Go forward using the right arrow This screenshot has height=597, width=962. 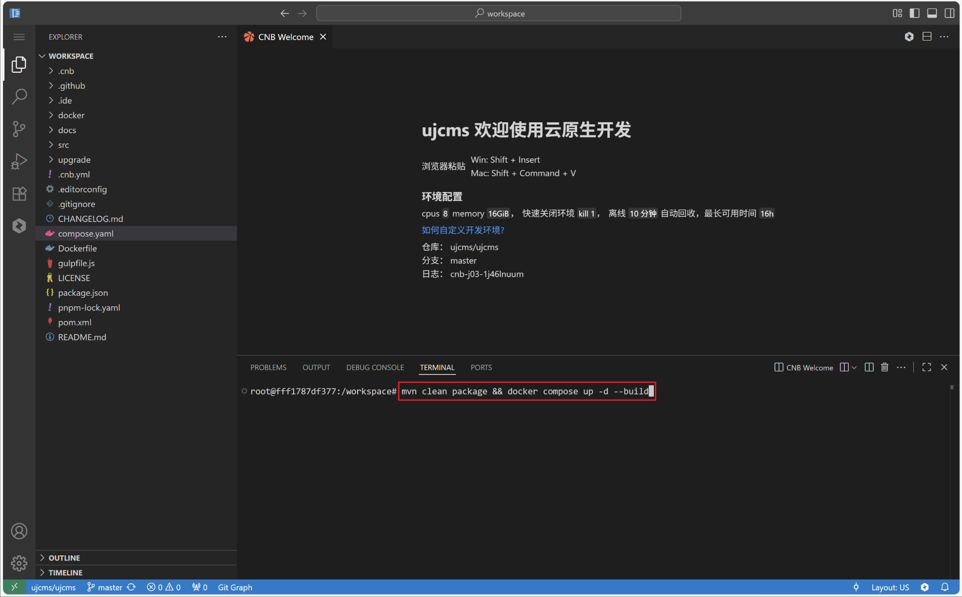(x=302, y=14)
